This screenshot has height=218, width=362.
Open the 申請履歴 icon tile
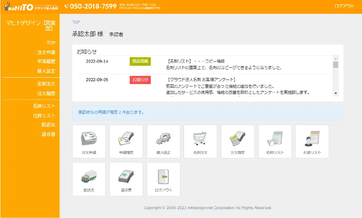click(x=126, y=142)
